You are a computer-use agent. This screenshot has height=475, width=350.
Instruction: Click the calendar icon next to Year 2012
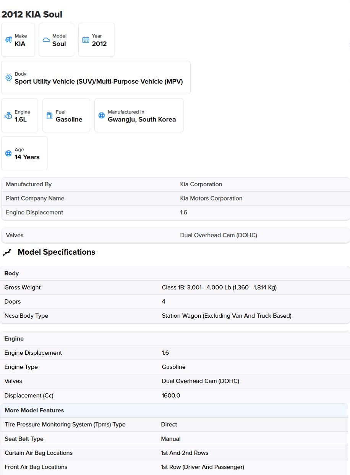point(86,40)
